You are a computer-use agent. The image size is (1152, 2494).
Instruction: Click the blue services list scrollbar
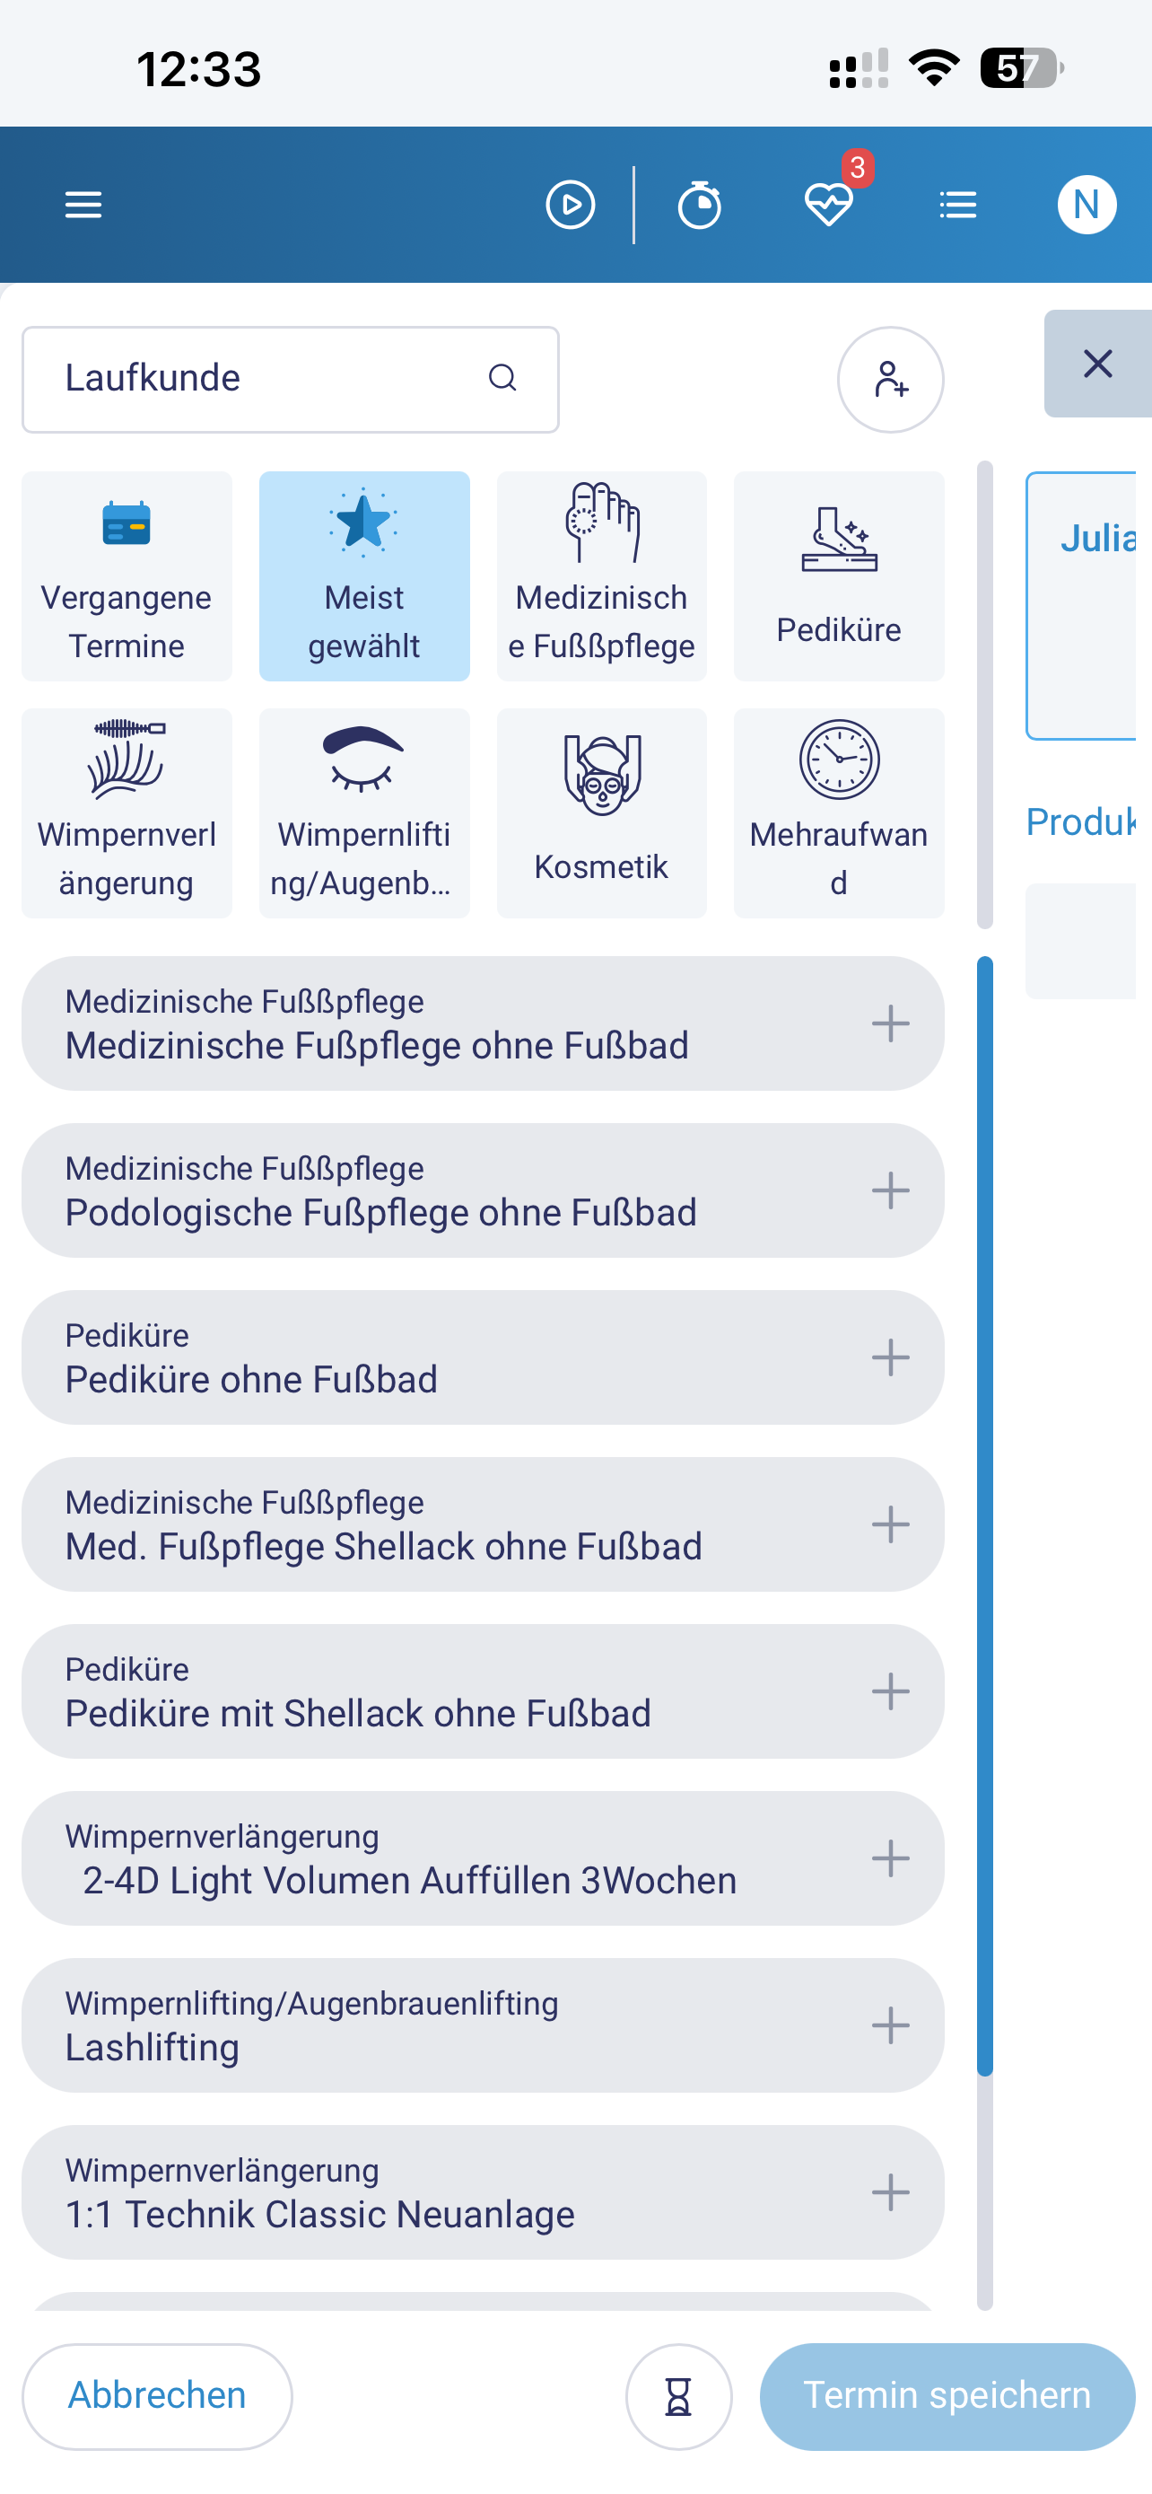pyautogui.click(x=984, y=1516)
